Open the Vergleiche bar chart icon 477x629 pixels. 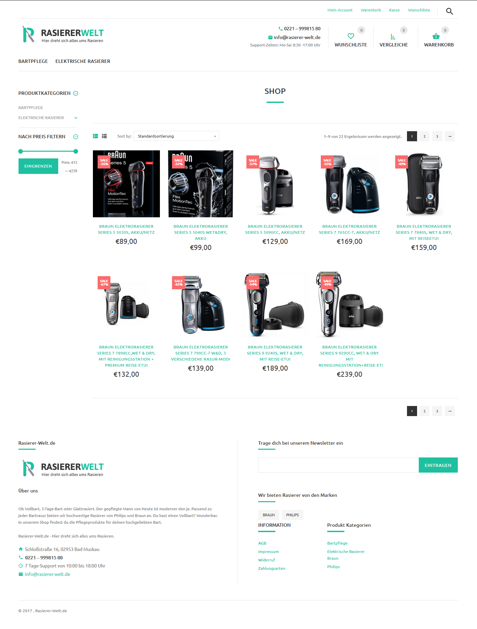393,36
